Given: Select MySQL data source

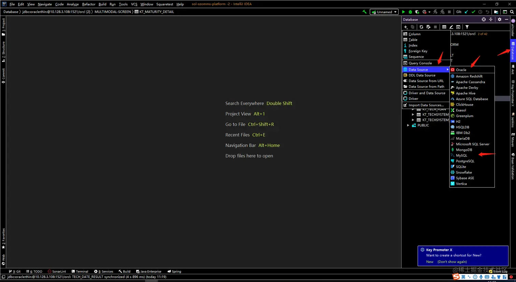Looking at the screenshot, I should pos(472,156).
